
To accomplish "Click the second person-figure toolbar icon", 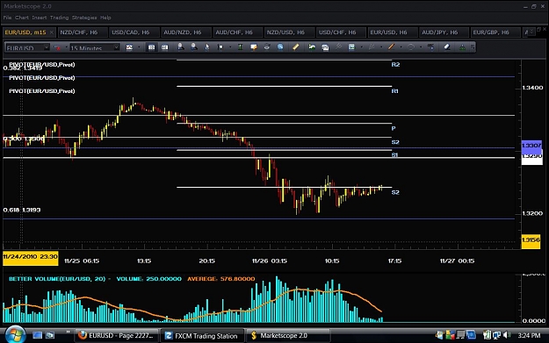I will 193,46.
